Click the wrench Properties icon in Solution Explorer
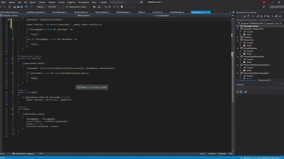Viewport: 284px width, 159px height. tap(276, 16)
